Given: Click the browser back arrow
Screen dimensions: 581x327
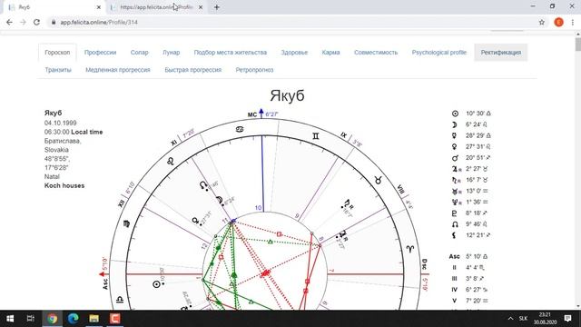Looking at the screenshot, I should [x=9, y=22].
